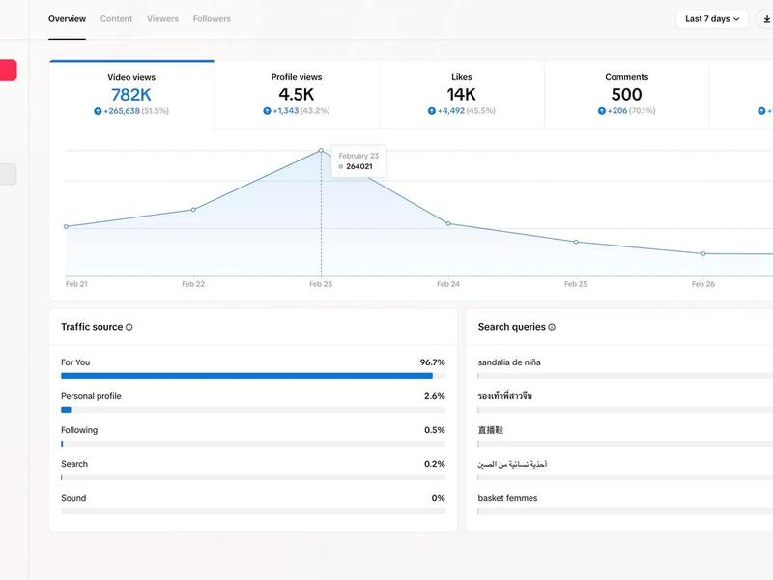This screenshot has height=580, width=773.
Task: Switch to the Overview tab
Action: (67, 19)
